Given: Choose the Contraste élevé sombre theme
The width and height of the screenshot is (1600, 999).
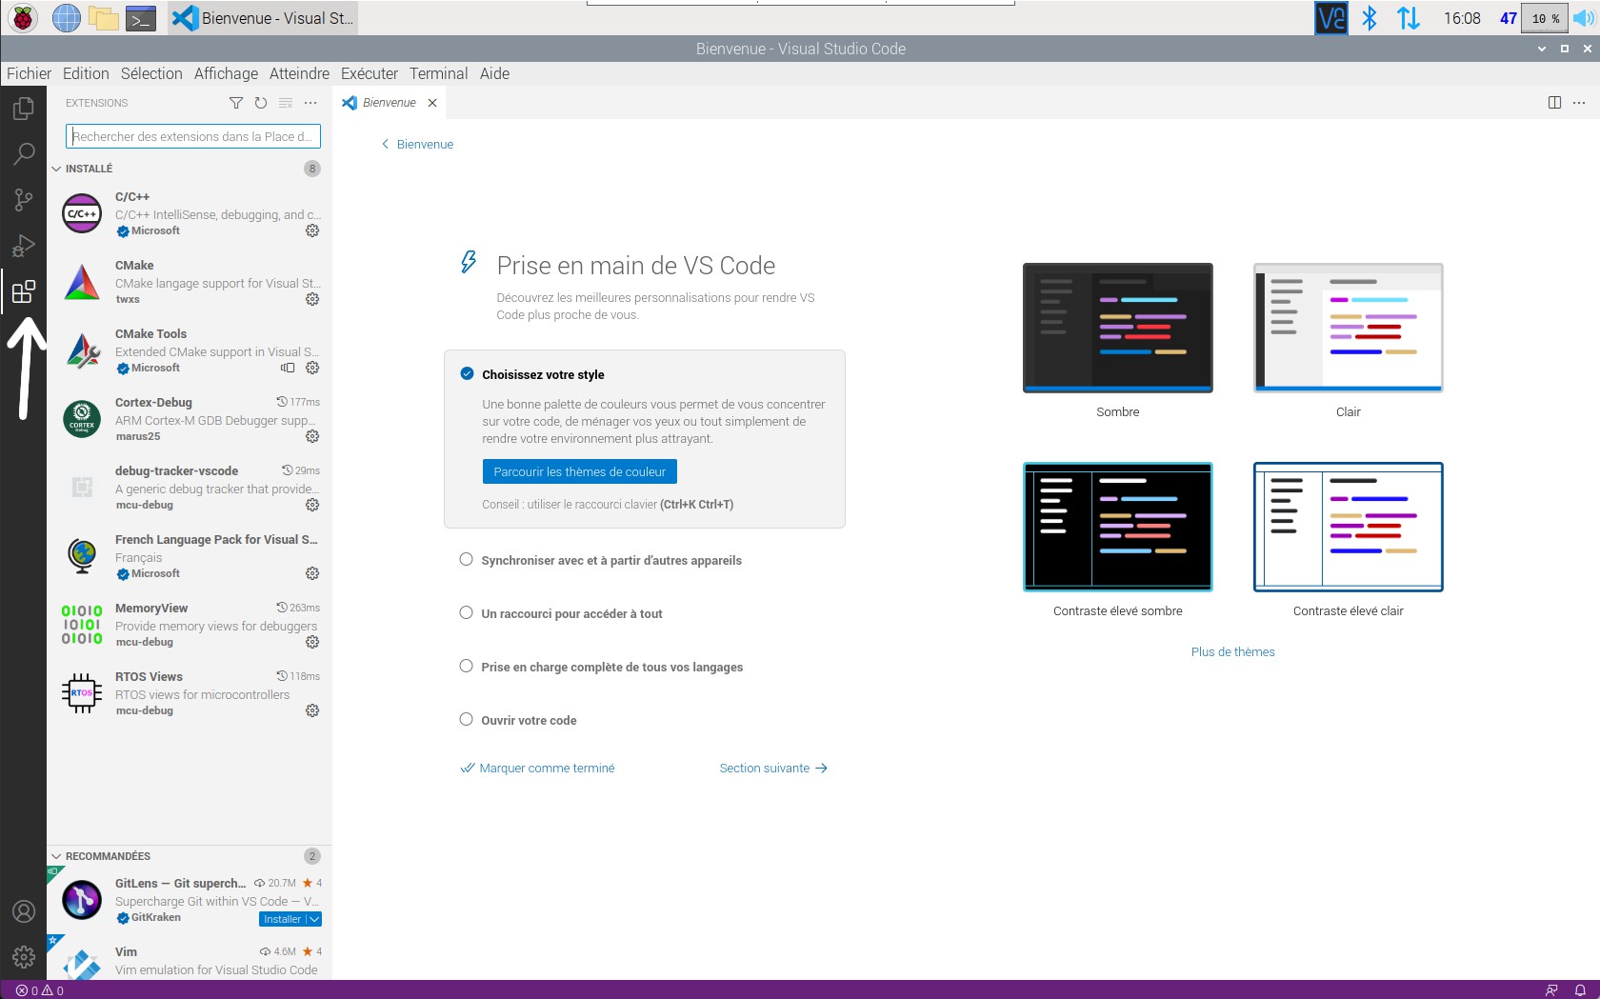Looking at the screenshot, I should 1118,527.
